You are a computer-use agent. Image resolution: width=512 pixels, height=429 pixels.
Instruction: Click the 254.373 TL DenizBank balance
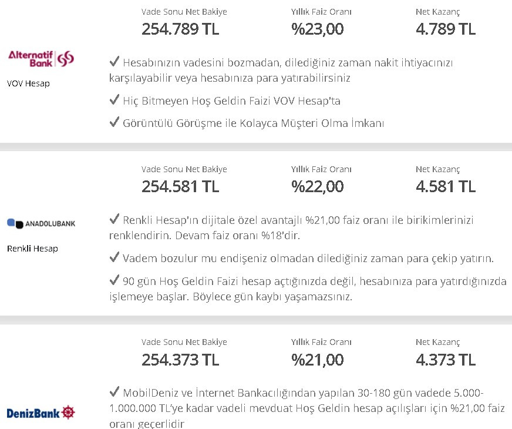pyautogui.click(x=180, y=359)
